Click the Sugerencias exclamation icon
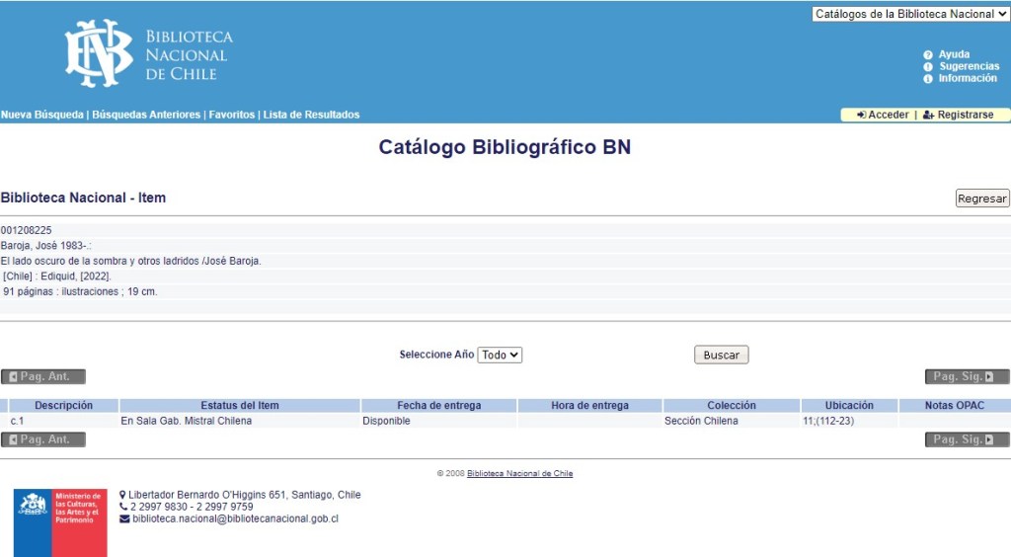 928,67
